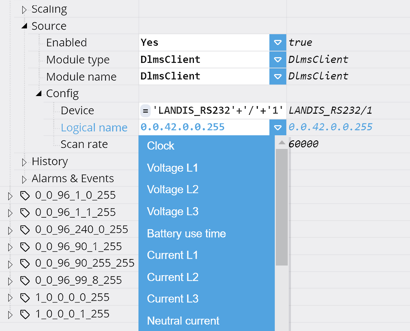
Task: Click the tag icon beside 0_0_96_1_0_255
Action: (24, 195)
